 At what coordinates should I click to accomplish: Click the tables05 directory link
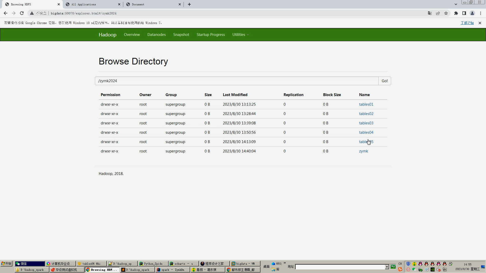[x=366, y=141]
